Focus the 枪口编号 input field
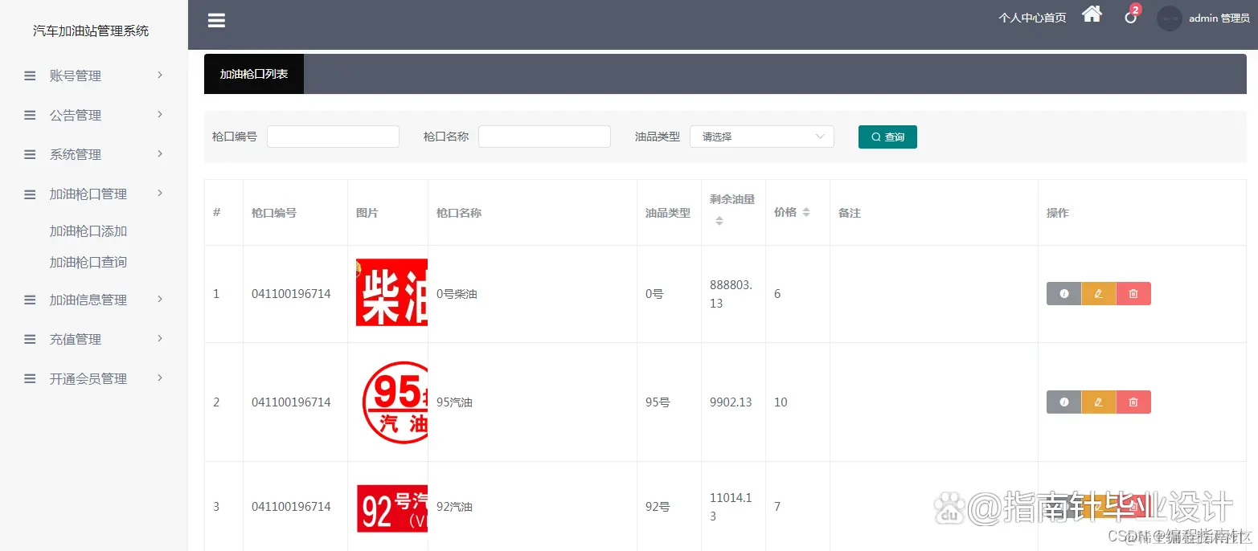The height and width of the screenshot is (551, 1258). point(333,137)
